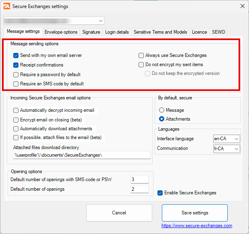
Task: Click the Save settings button
Action: click(x=195, y=213)
